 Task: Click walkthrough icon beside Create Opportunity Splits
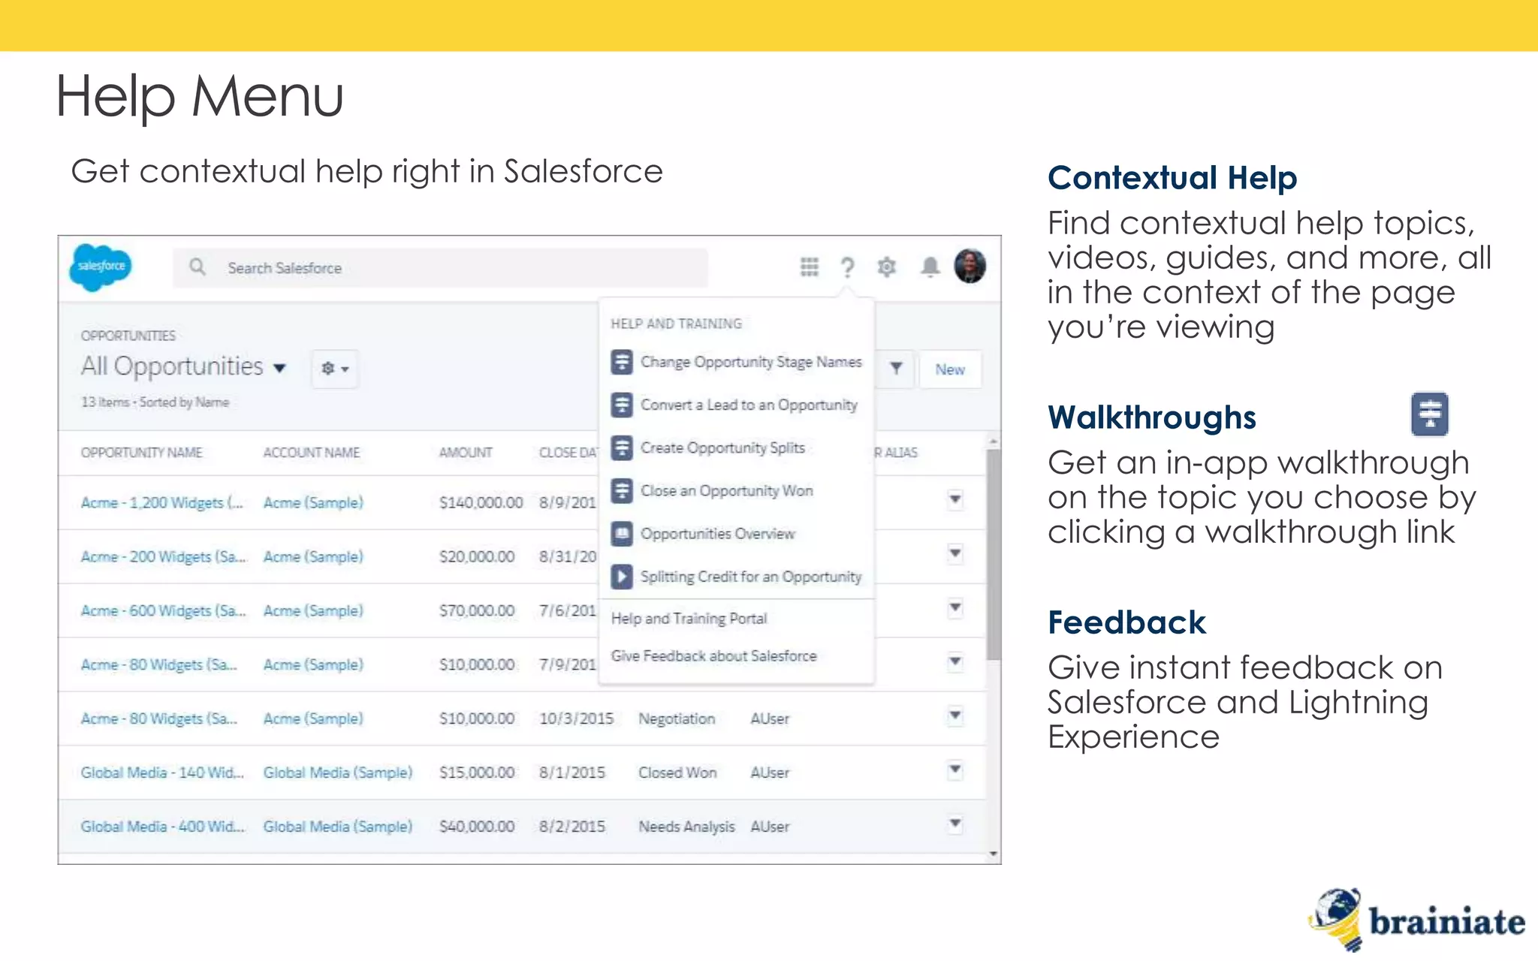[621, 447]
